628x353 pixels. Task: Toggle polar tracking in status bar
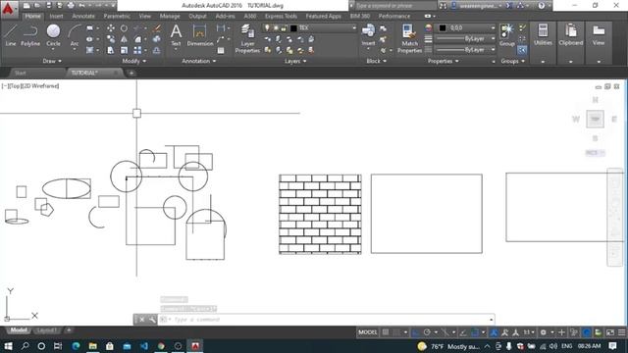427,332
